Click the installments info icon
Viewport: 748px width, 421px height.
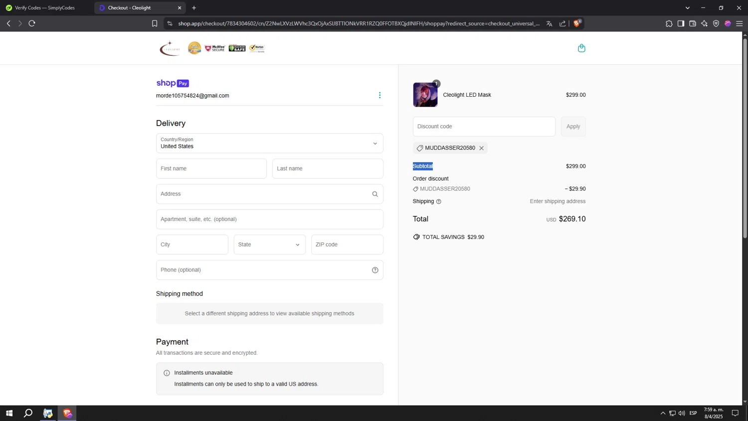[167, 373]
